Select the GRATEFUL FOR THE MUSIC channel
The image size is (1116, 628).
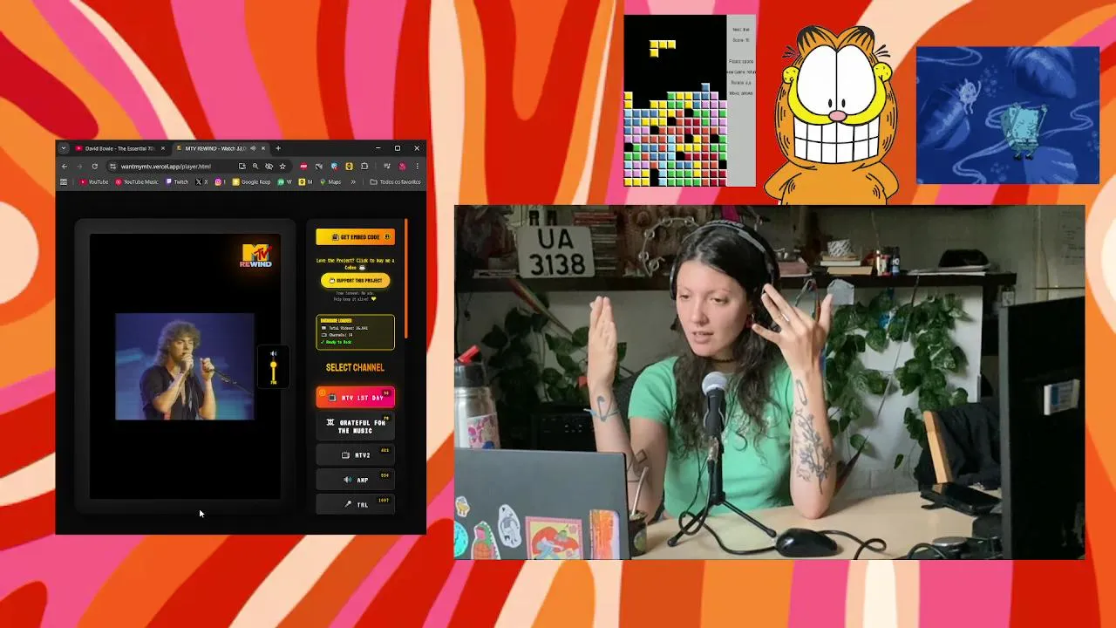point(355,427)
